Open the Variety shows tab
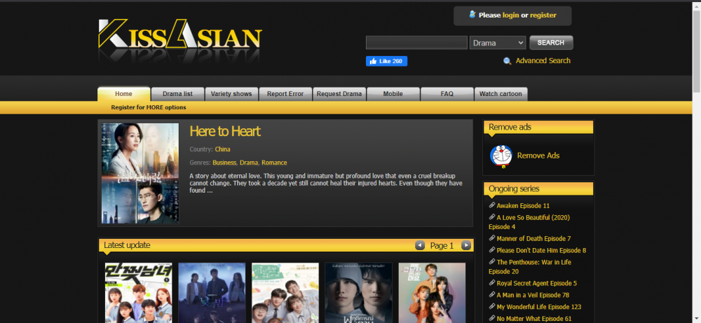701x323 pixels. pos(231,94)
